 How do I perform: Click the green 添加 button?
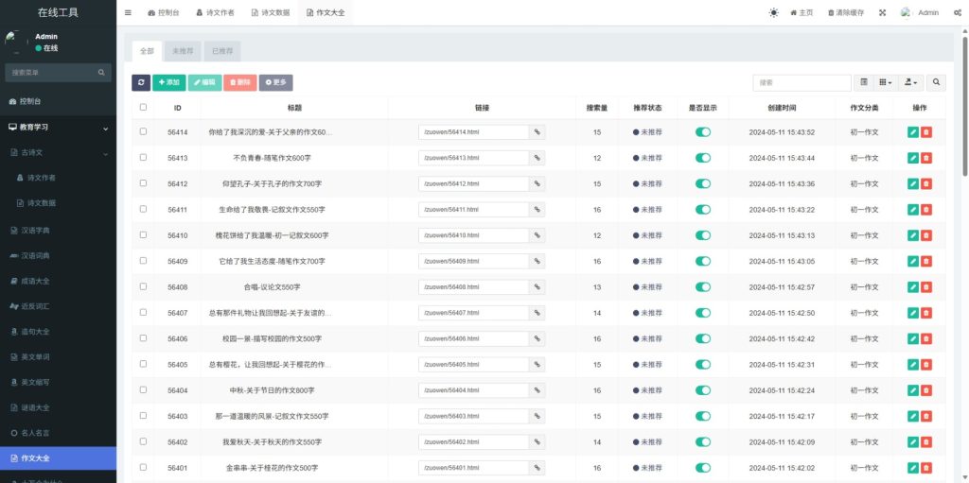(168, 83)
